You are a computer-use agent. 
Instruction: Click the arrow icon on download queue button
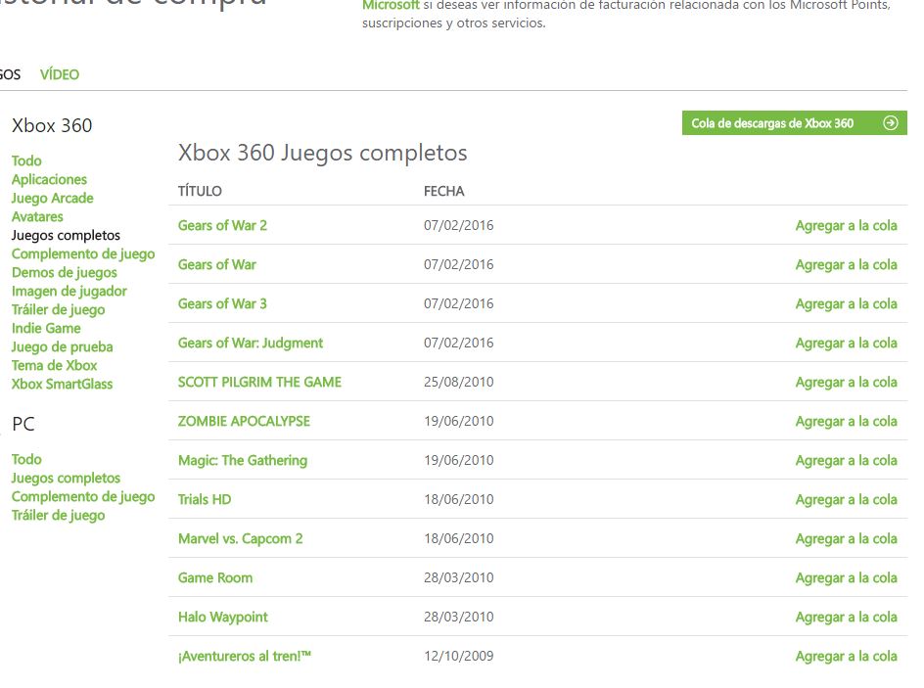(891, 123)
